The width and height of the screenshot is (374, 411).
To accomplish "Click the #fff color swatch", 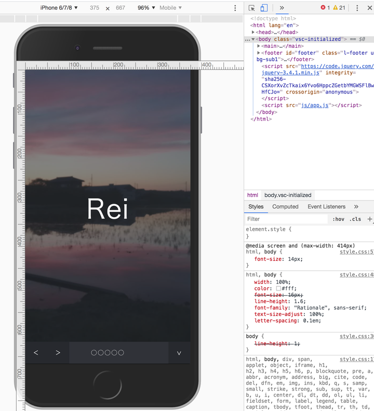I will pos(278,288).
